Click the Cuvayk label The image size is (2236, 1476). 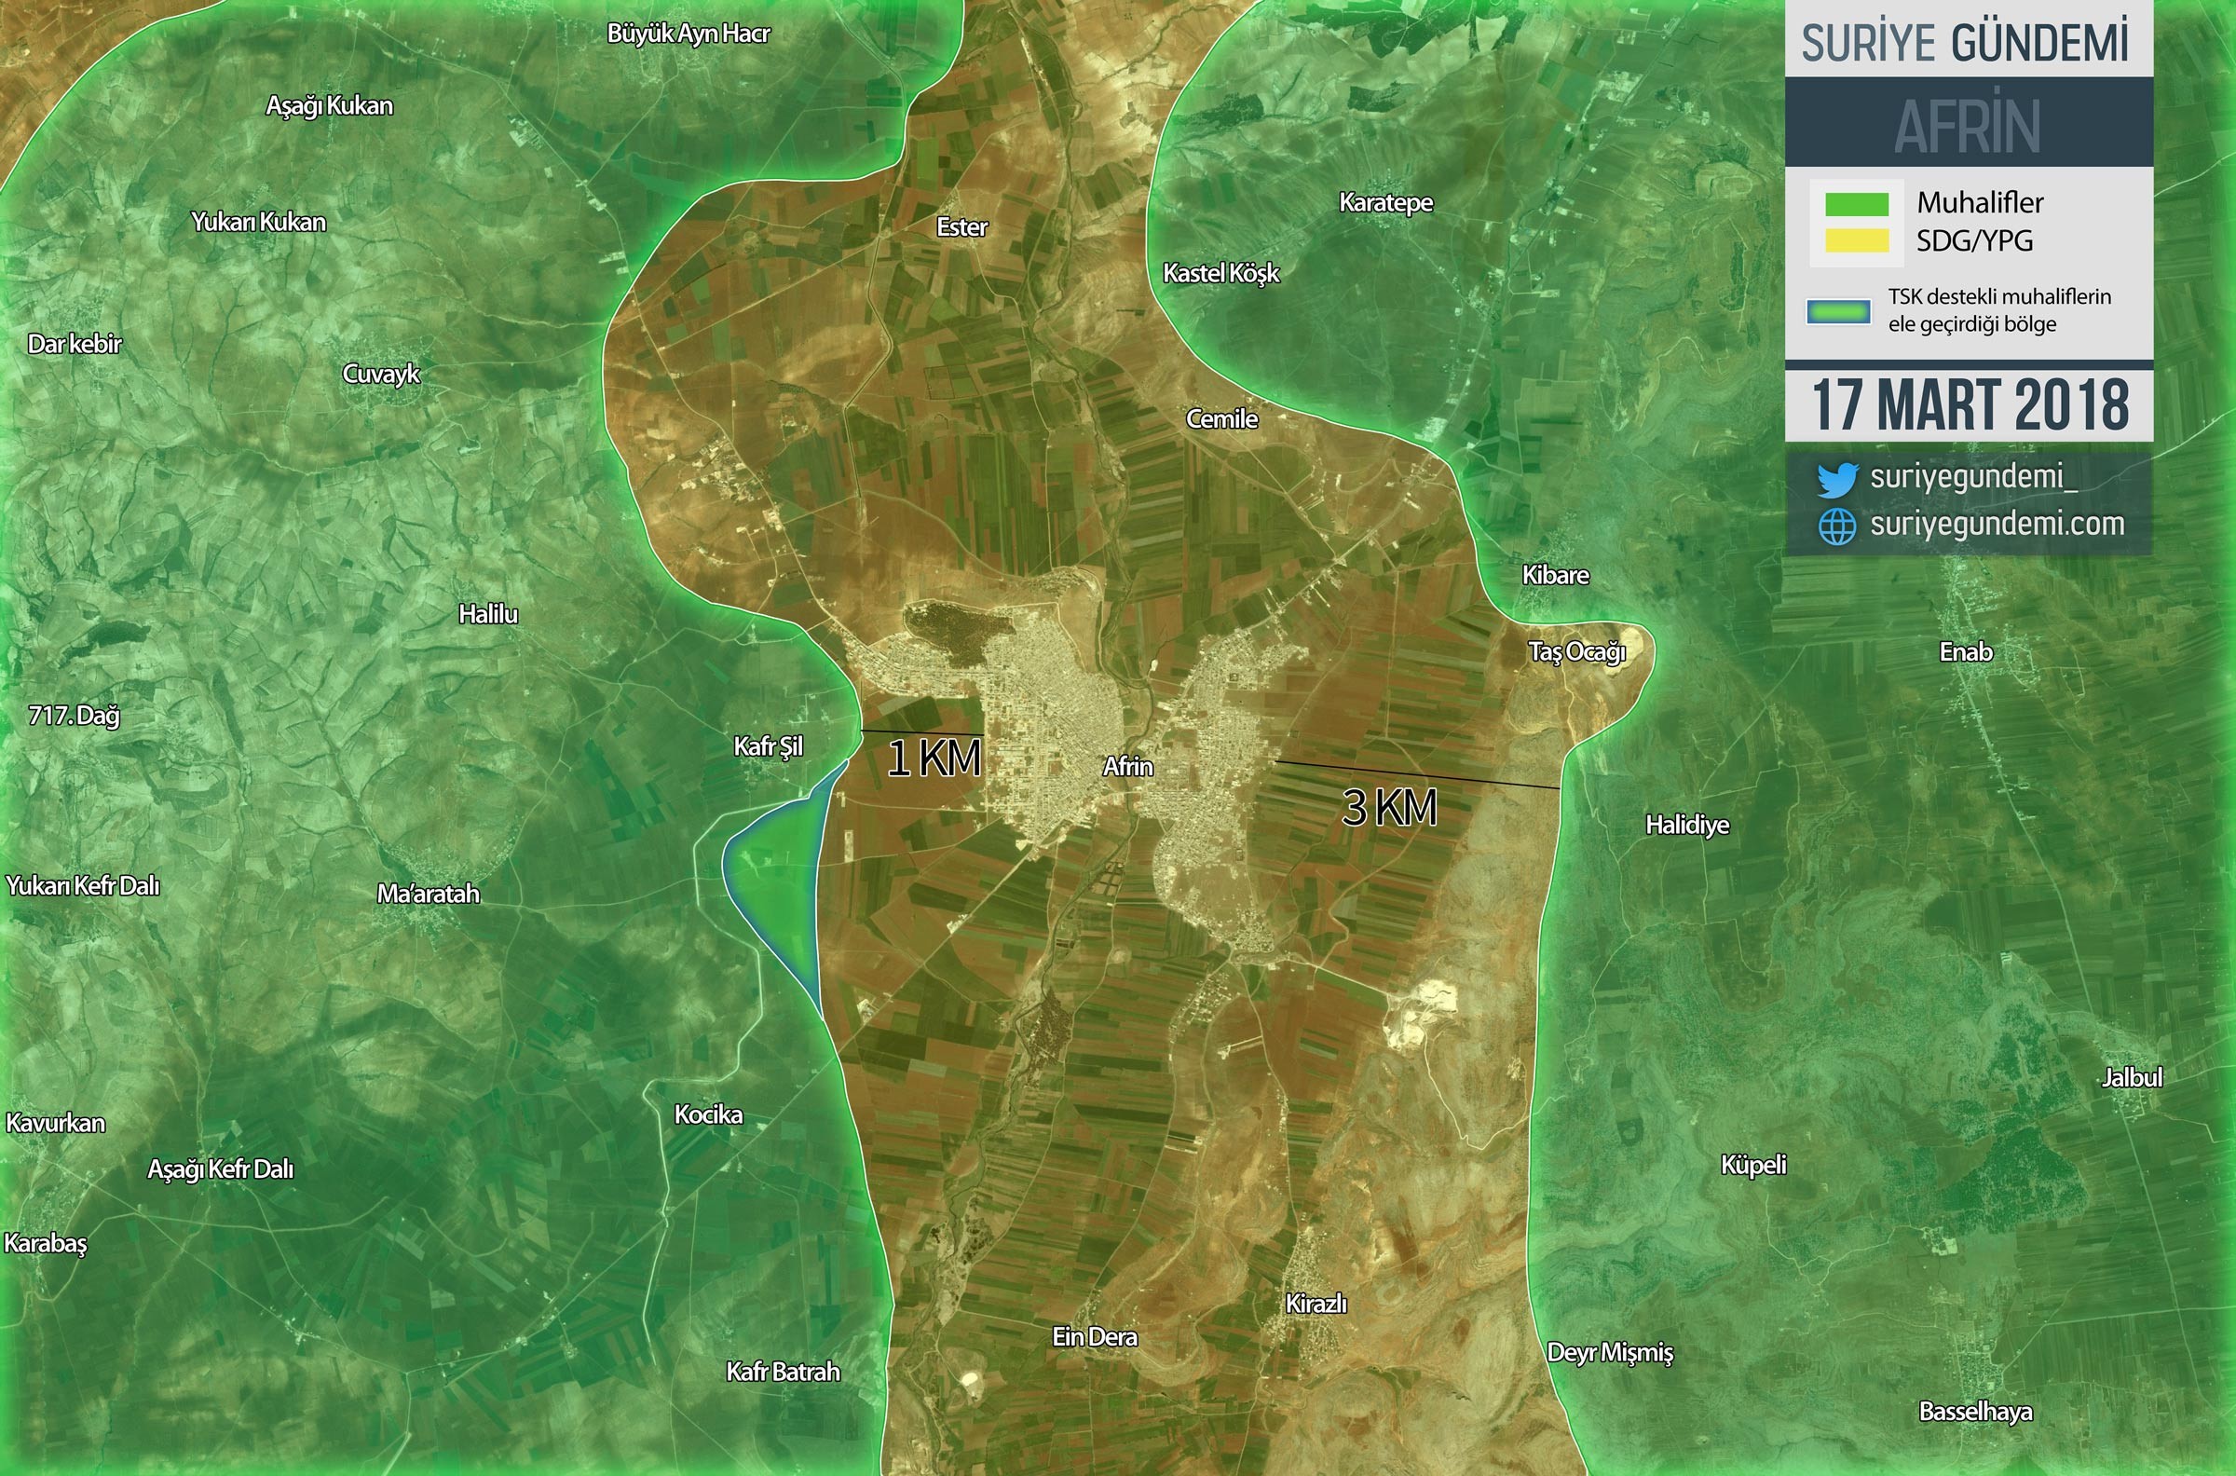pos(380,375)
